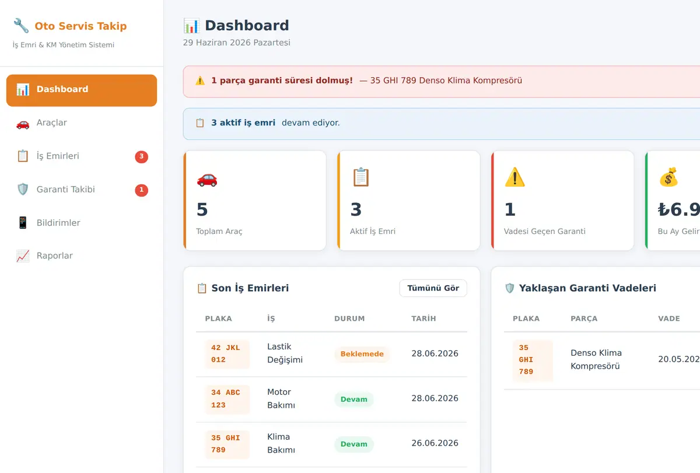Screen dimensions: 700x473
Task: Click the Tümünü Gör button
Action: click(x=433, y=288)
